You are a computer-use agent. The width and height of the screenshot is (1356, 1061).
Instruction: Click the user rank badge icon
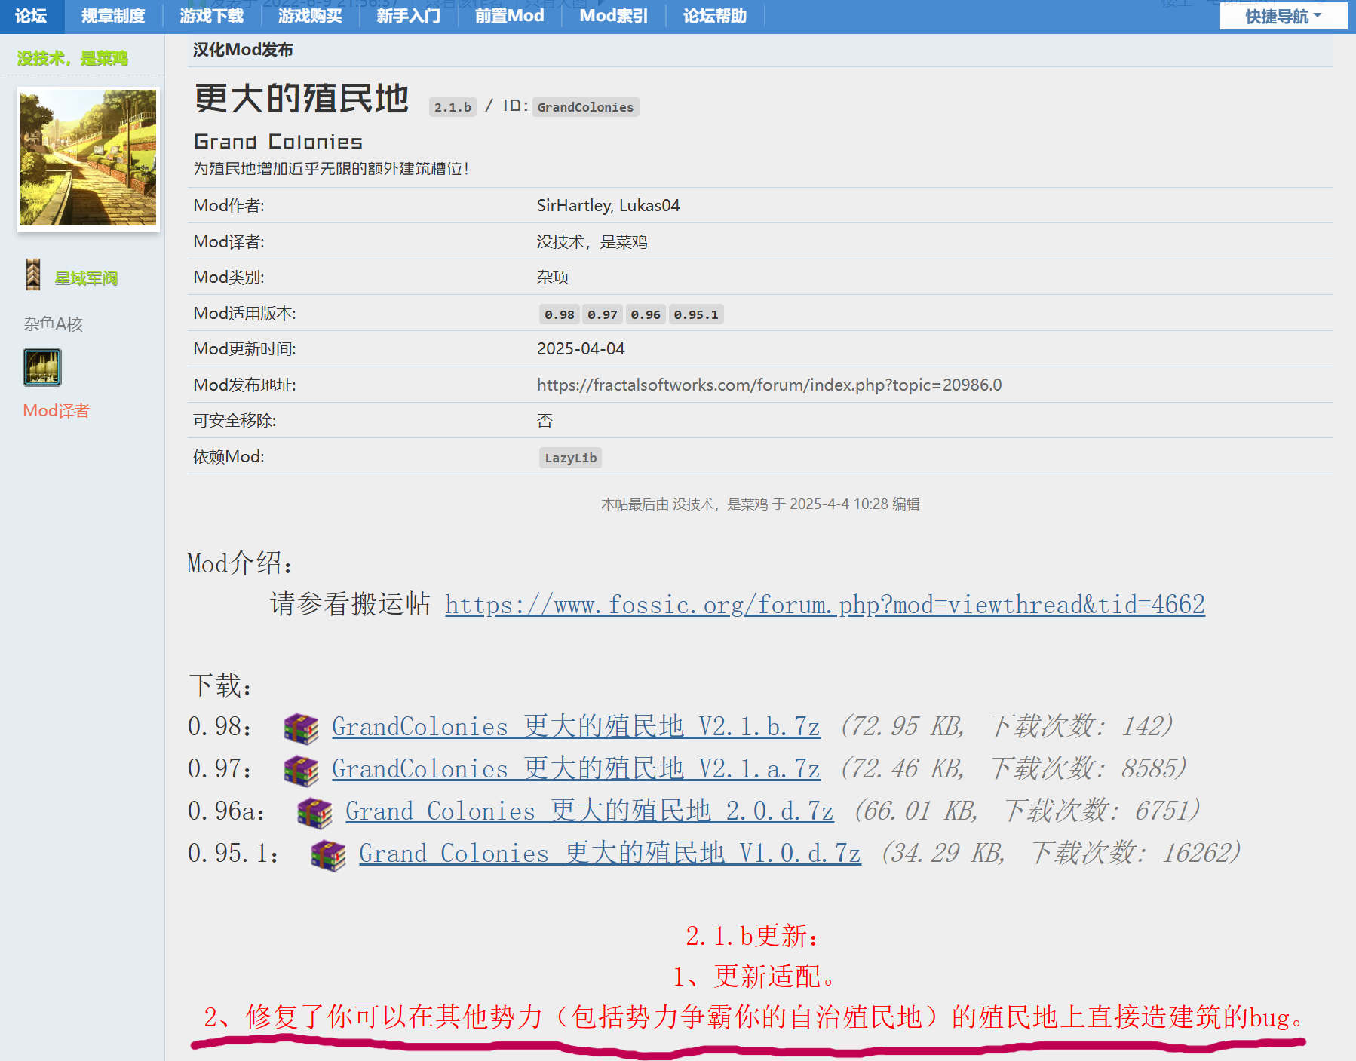click(x=33, y=275)
